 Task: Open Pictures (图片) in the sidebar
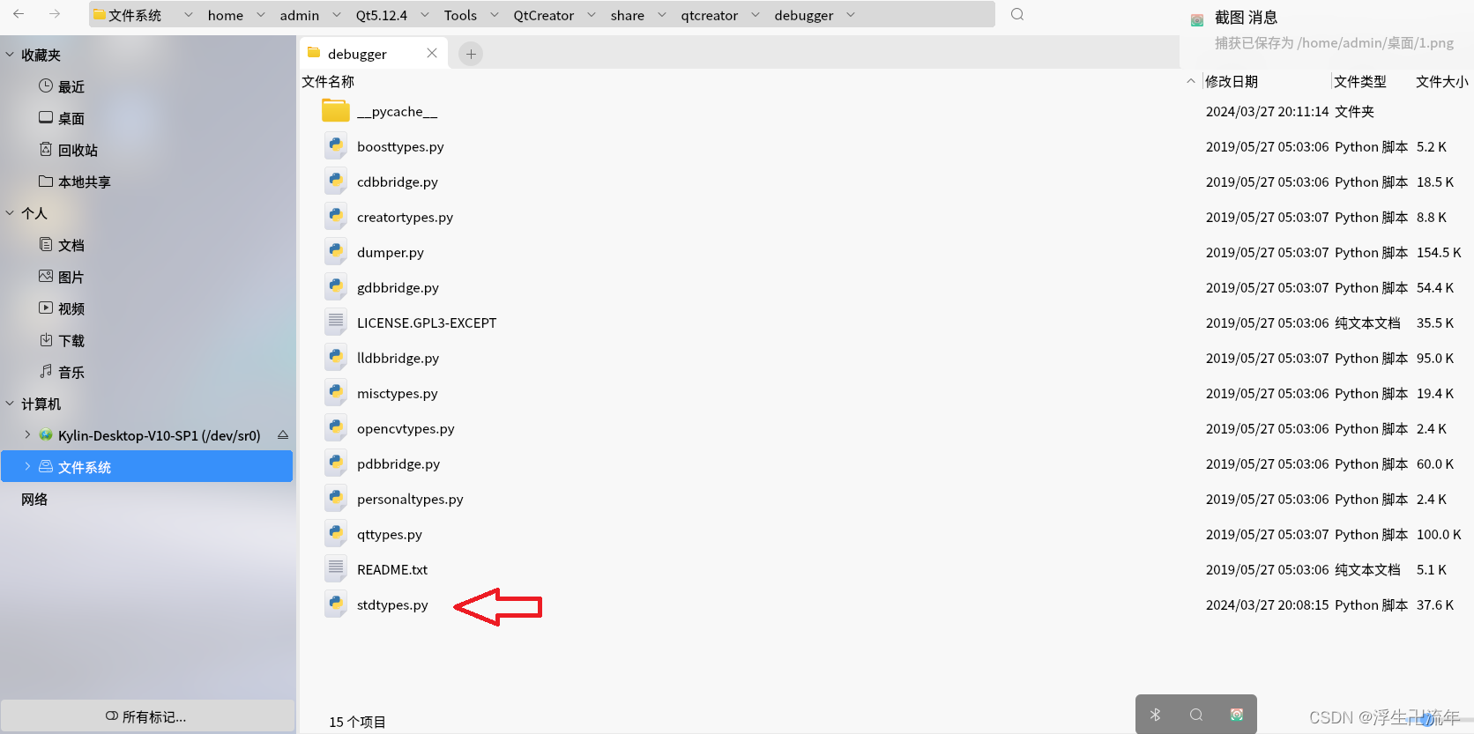point(62,277)
